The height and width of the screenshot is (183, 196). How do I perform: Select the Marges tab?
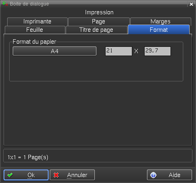coord(161,21)
